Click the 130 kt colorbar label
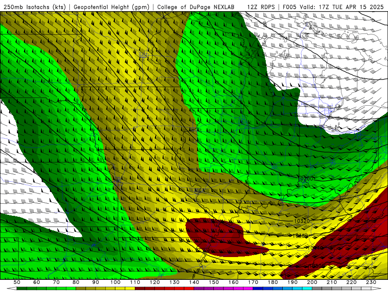 pyautogui.click(x=175, y=282)
